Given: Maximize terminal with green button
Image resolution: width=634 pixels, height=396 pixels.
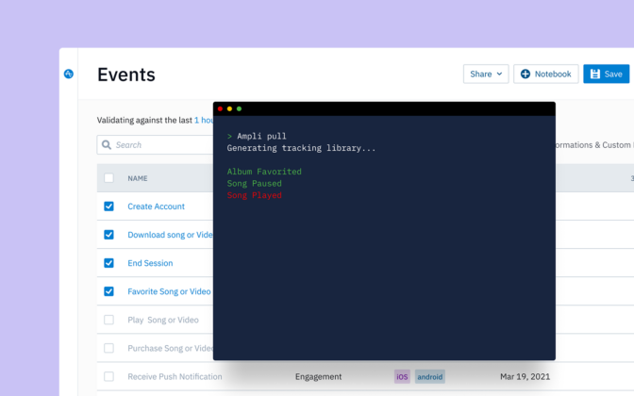Looking at the screenshot, I should [239, 108].
